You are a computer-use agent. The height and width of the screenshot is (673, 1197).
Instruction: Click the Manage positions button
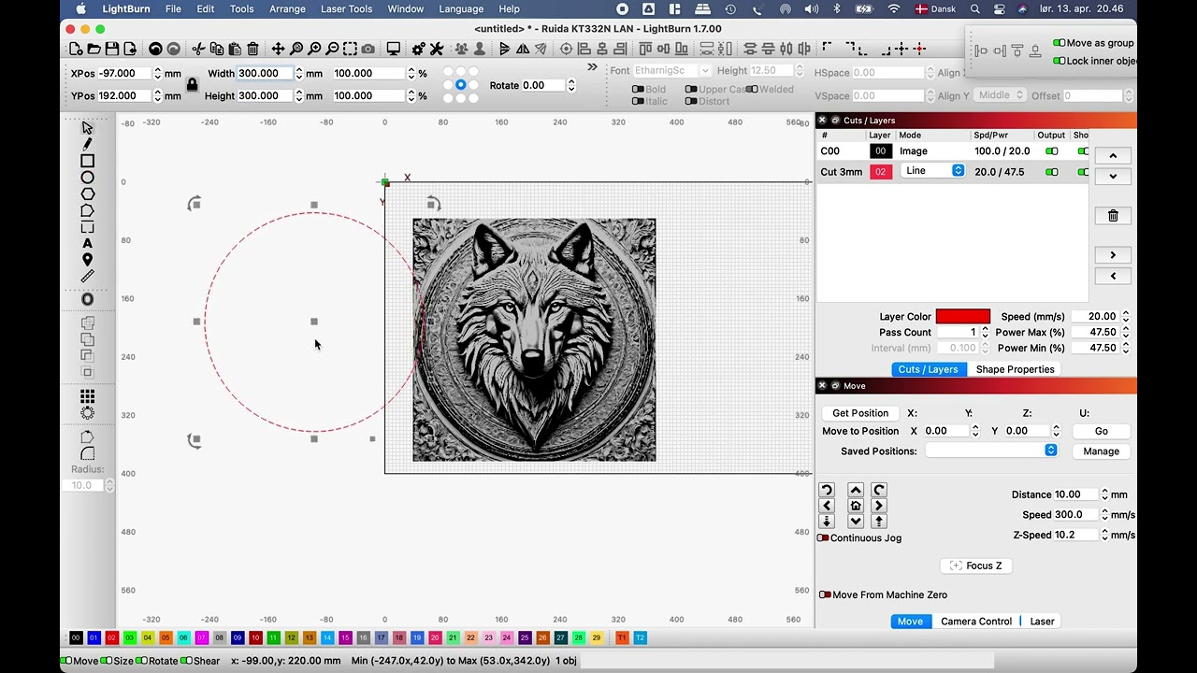[1101, 451]
